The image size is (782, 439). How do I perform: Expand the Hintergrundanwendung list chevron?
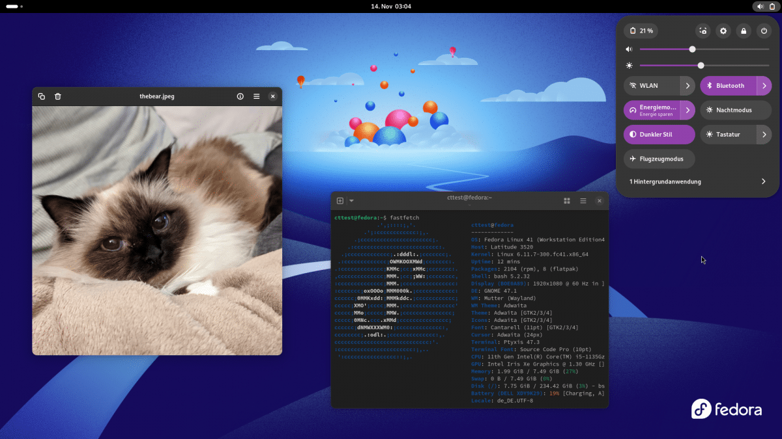pos(763,181)
